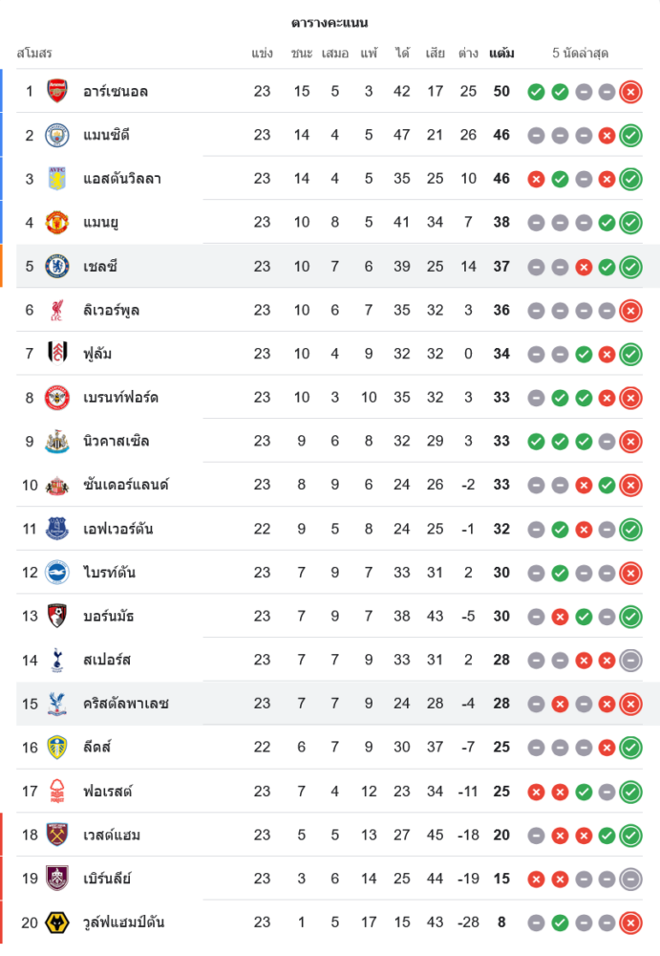Click the Aston Villa crest icon
Image resolution: width=660 pixels, height=956 pixels.
click(x=57, y=179)
